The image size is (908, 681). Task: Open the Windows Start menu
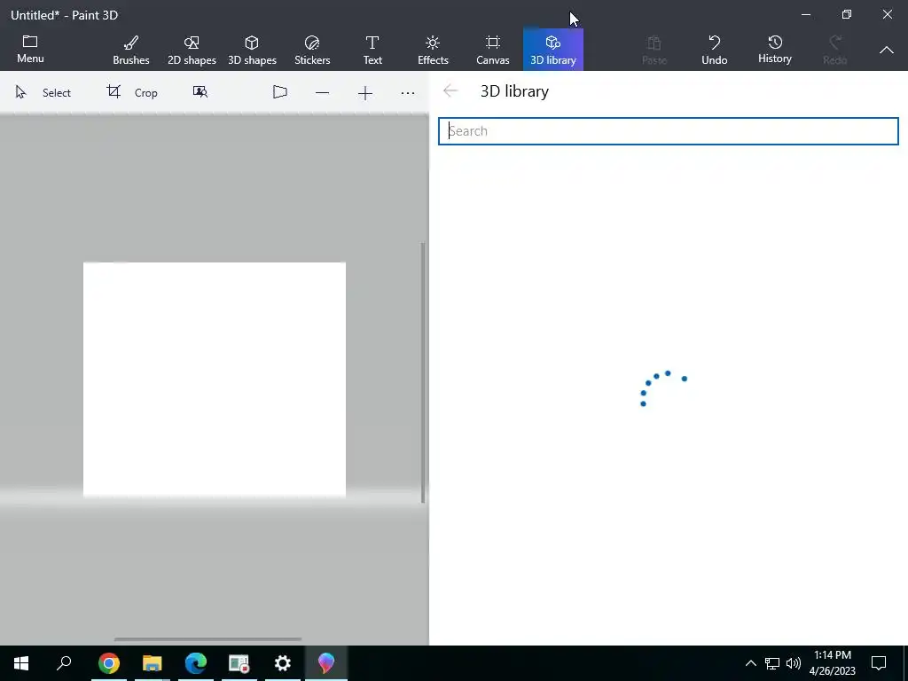pos(21,663)
